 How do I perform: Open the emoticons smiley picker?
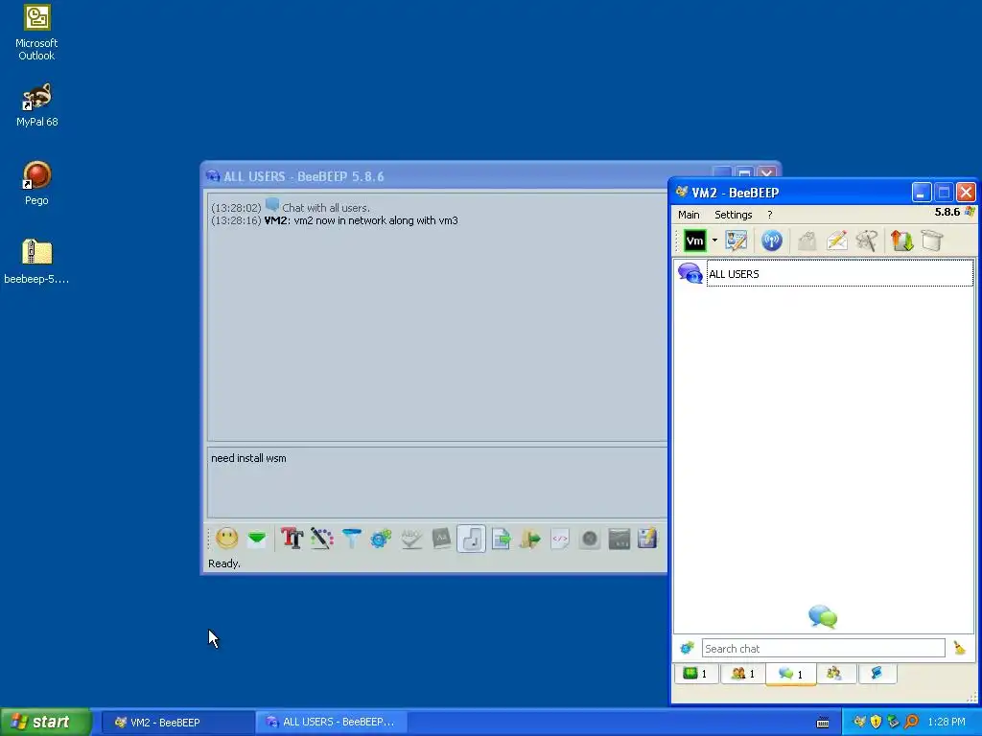pos(226,539)
